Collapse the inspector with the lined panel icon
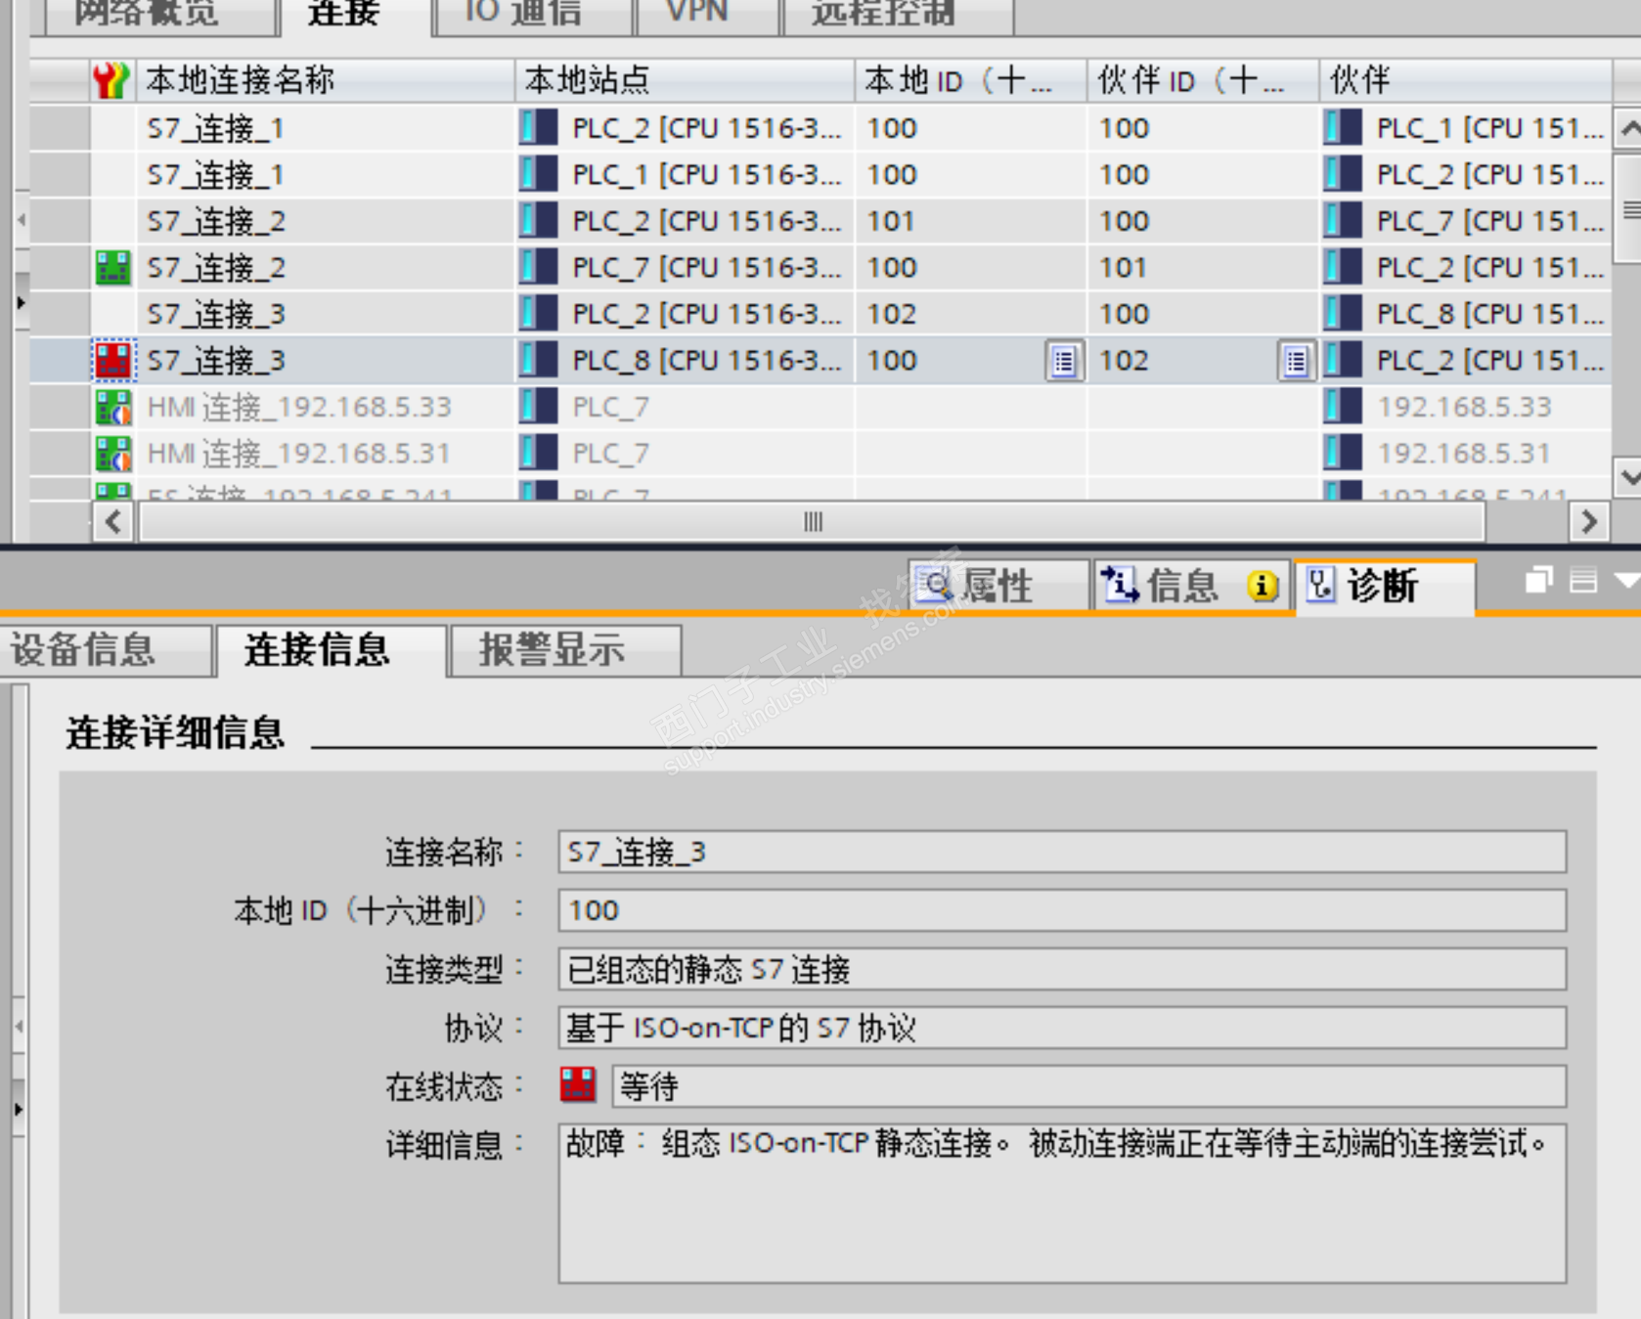 coord(1583,581)
